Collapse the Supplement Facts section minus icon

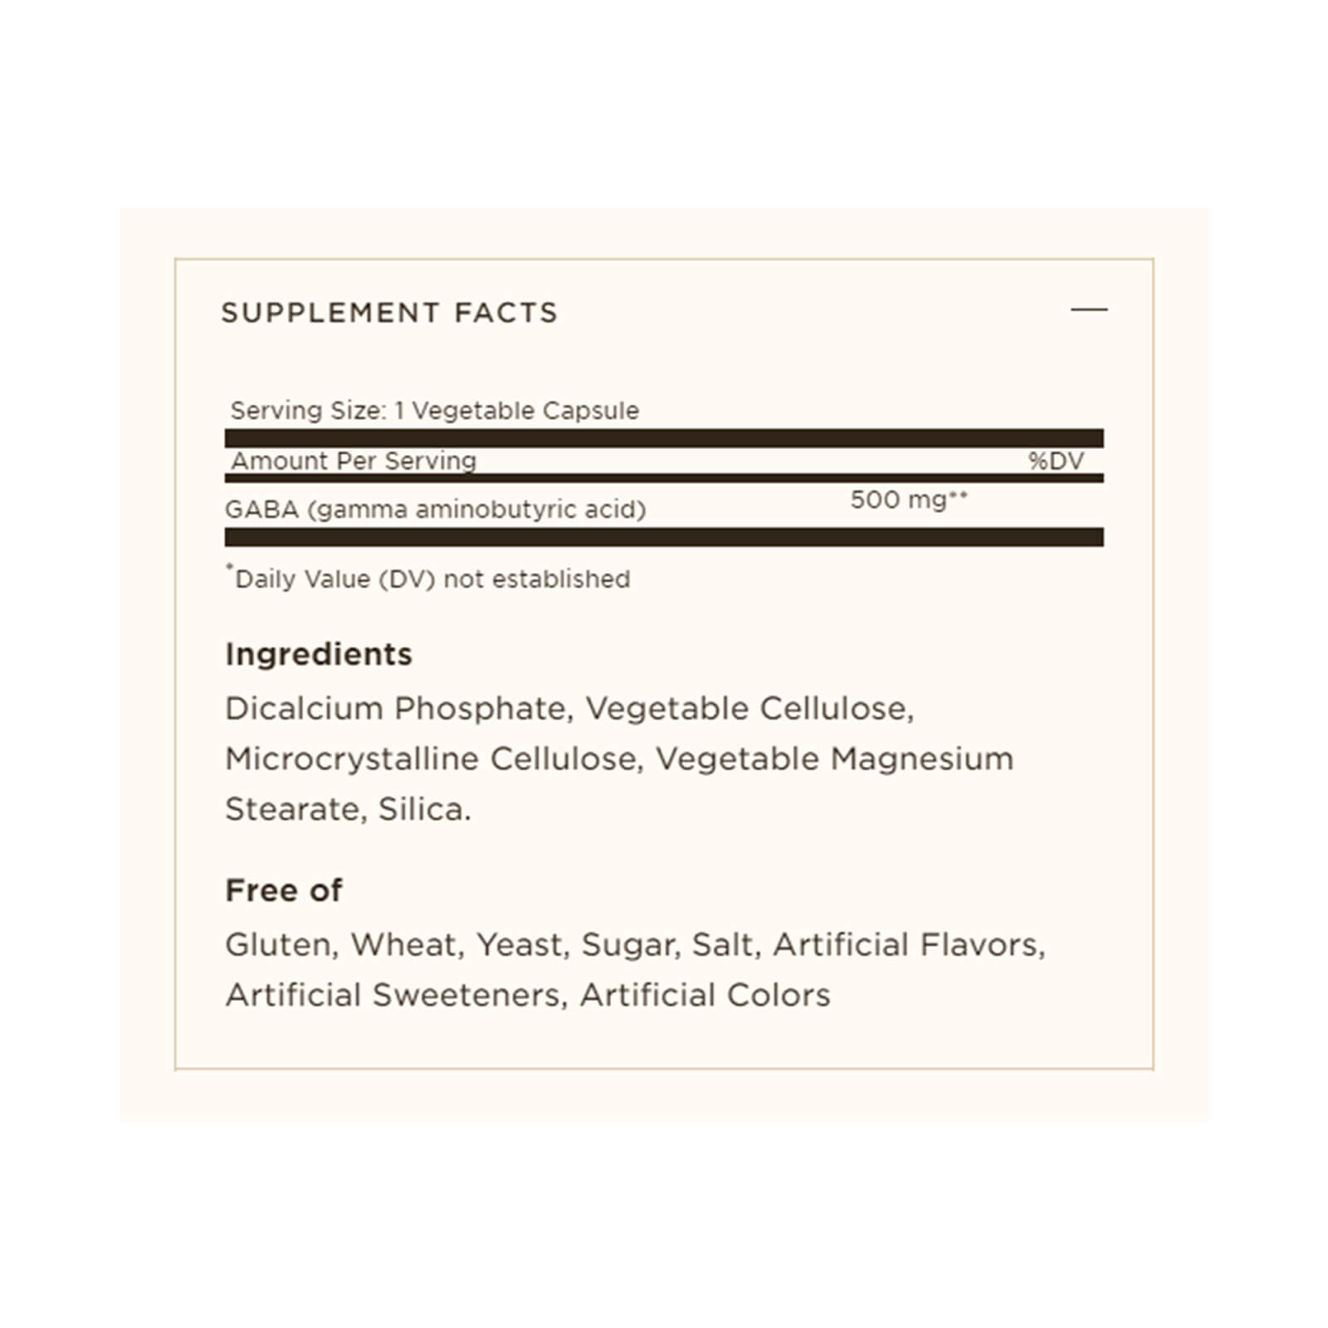click(1089, 310)
